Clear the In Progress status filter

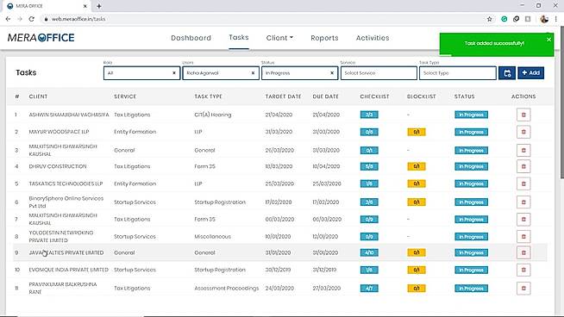[332, 73]
